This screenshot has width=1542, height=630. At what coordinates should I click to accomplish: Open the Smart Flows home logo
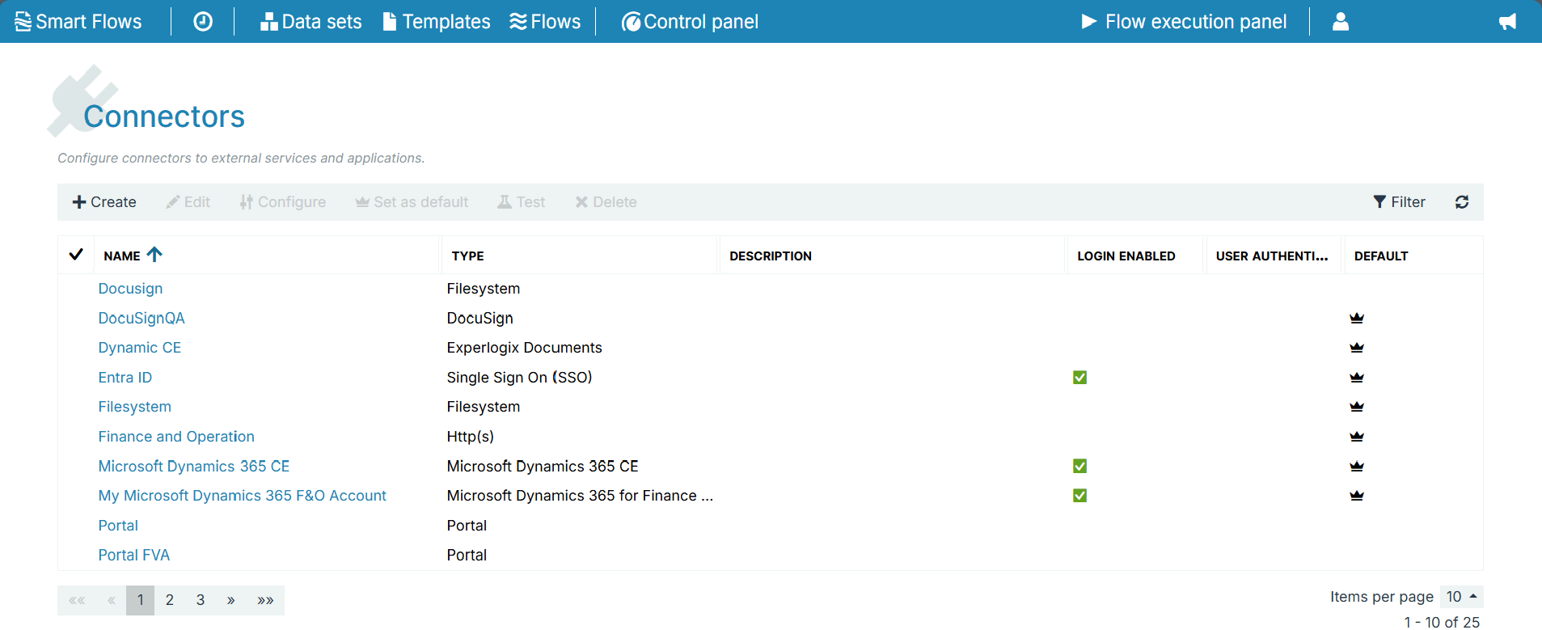click(x=78, y=22)
